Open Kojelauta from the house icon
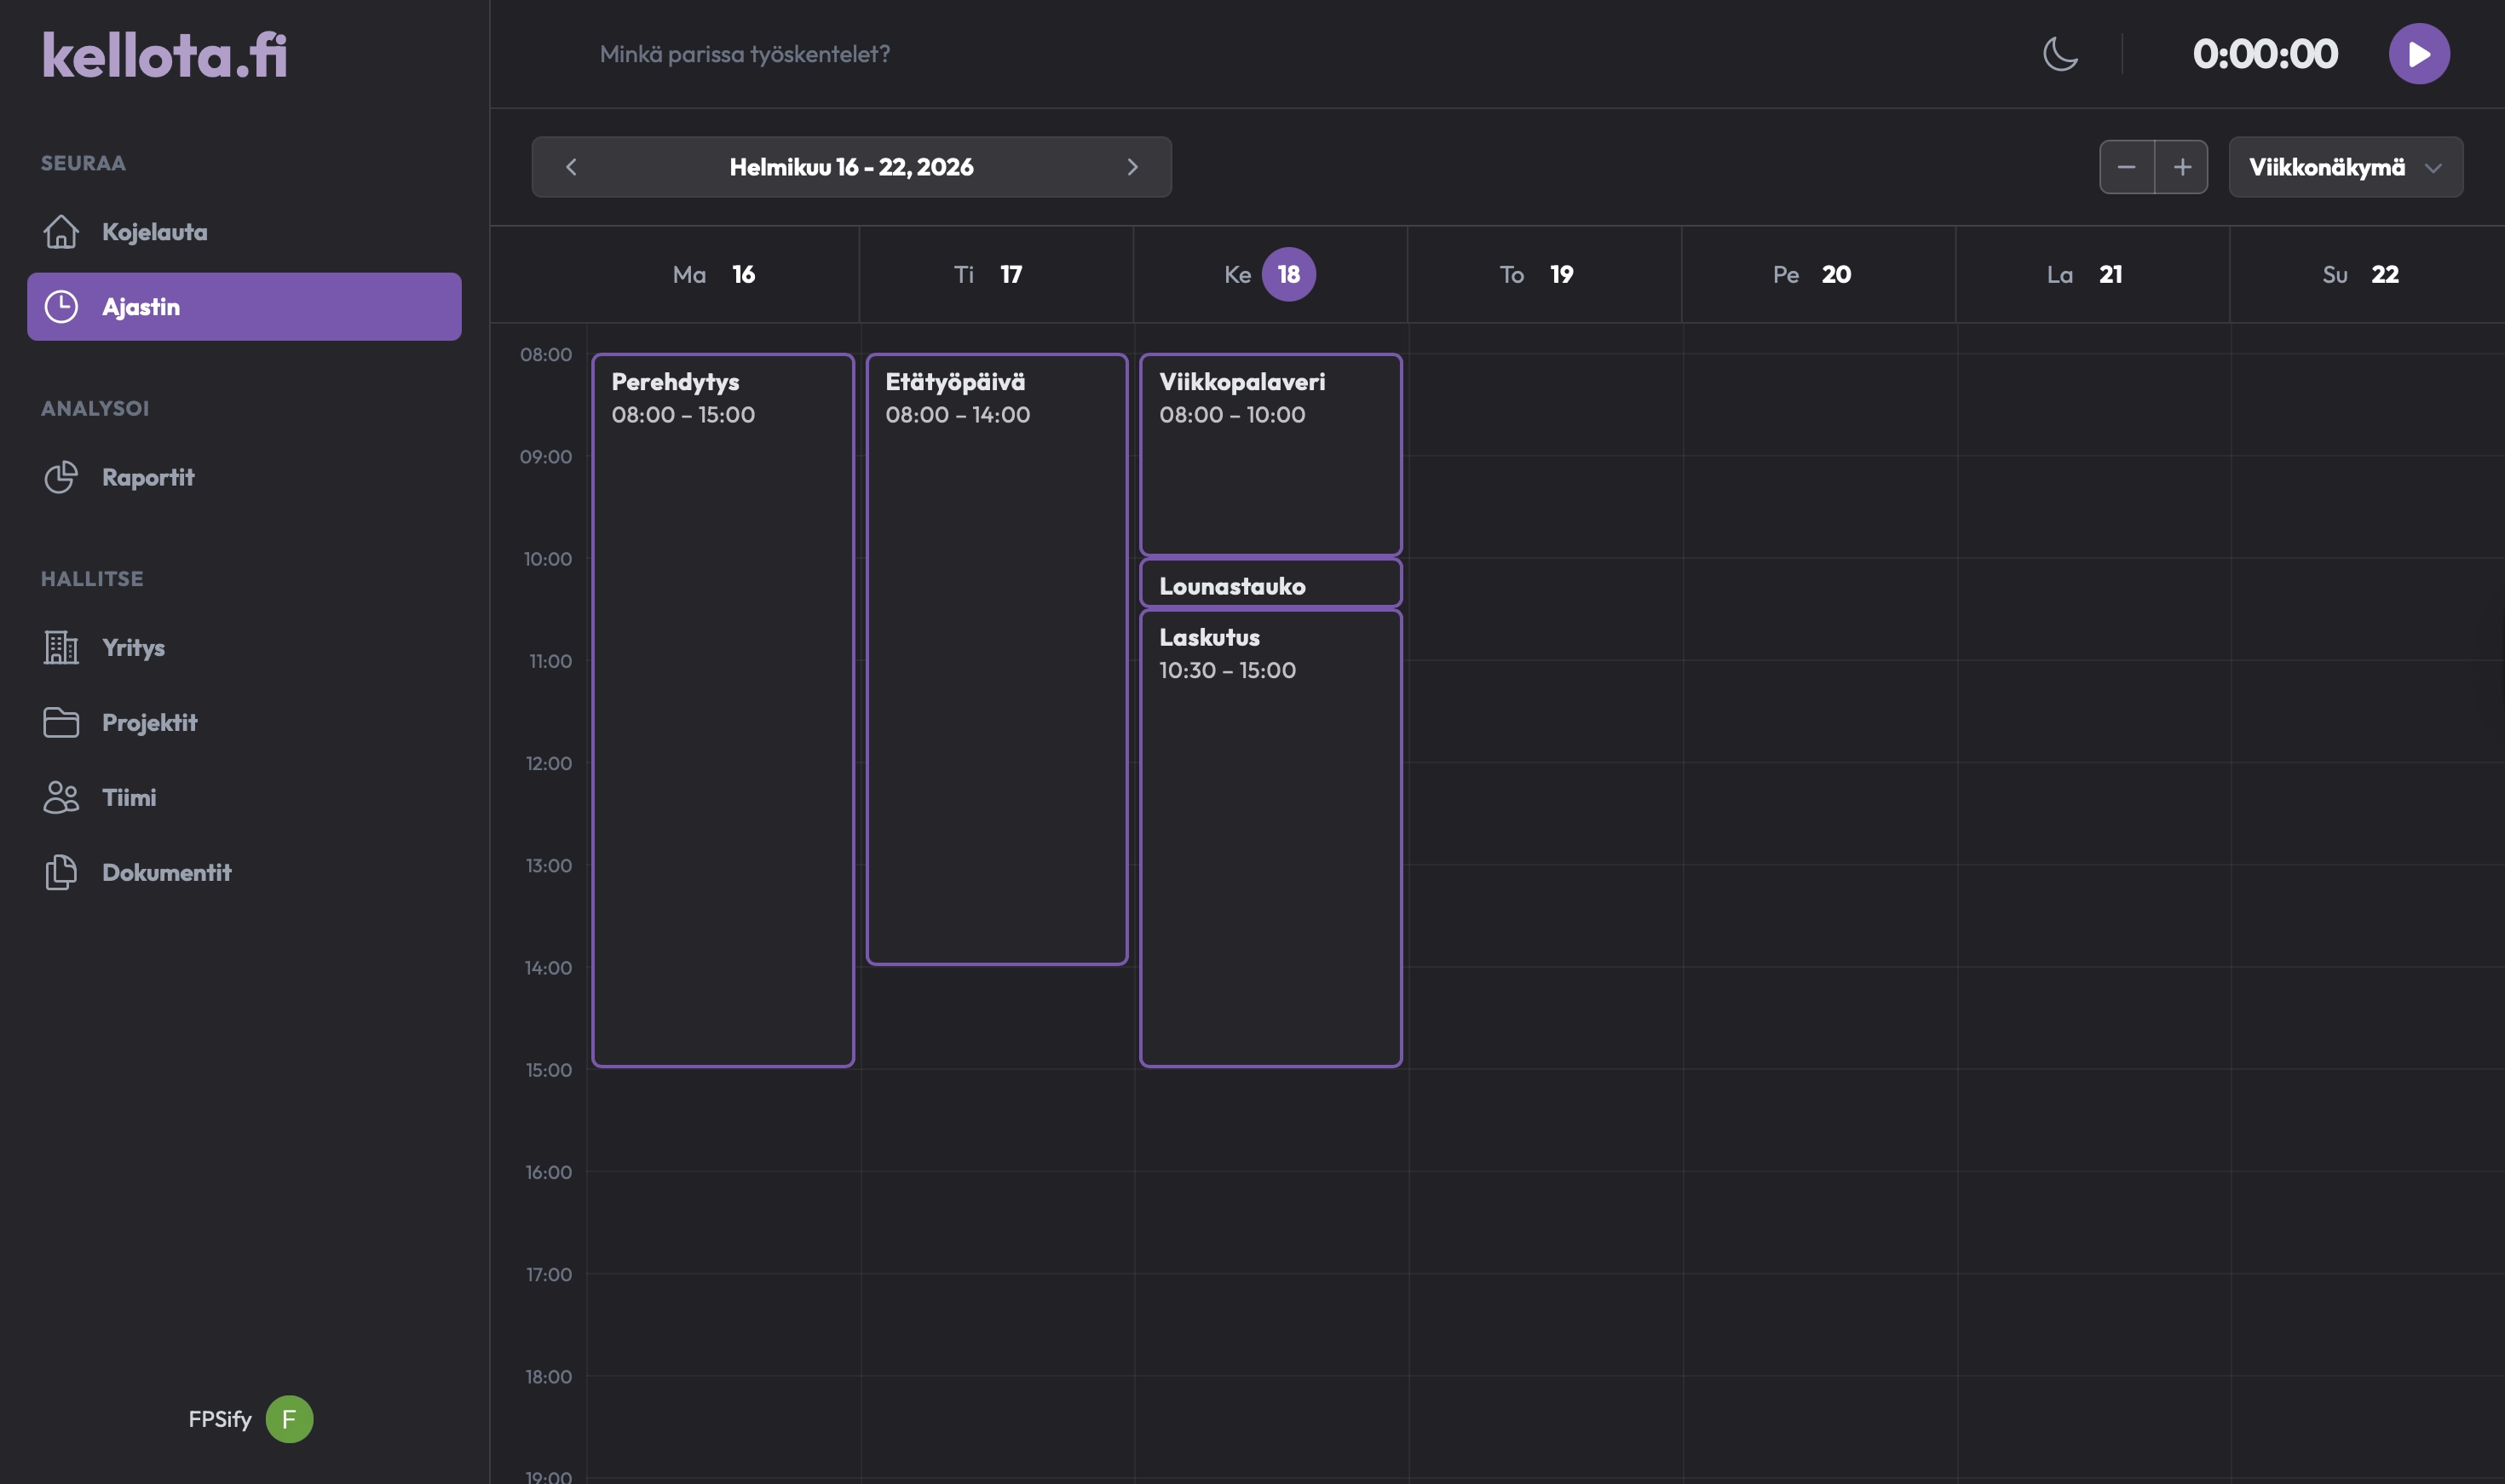2505x1484 pixels. coord(61,232)
